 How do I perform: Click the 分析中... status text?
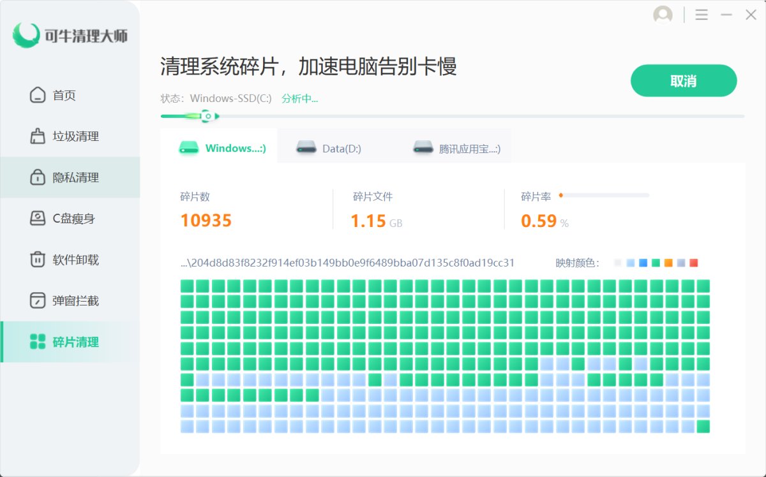(299, 98)
